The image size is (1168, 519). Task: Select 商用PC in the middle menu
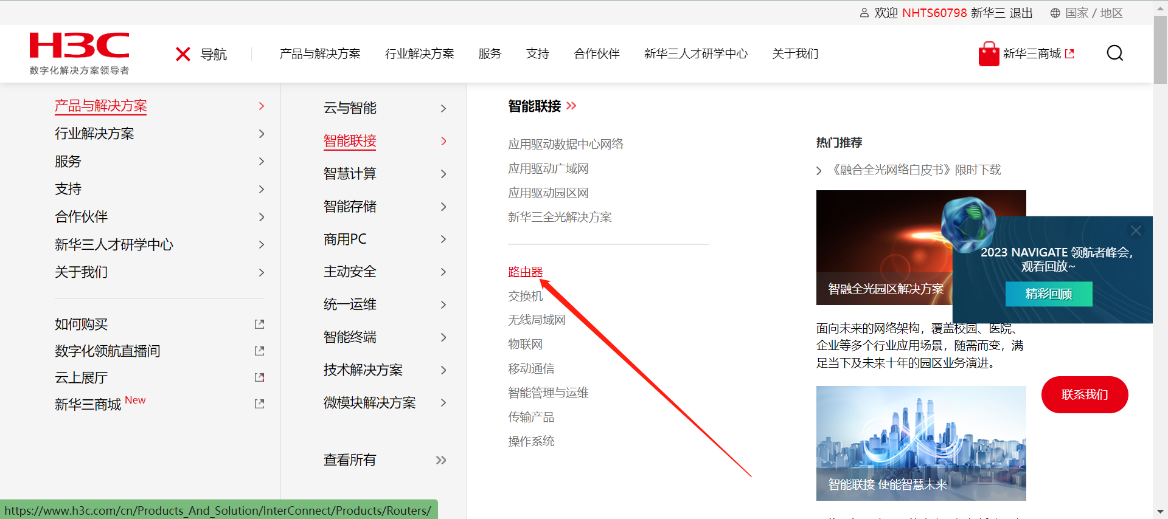click(x=345, y=239)
